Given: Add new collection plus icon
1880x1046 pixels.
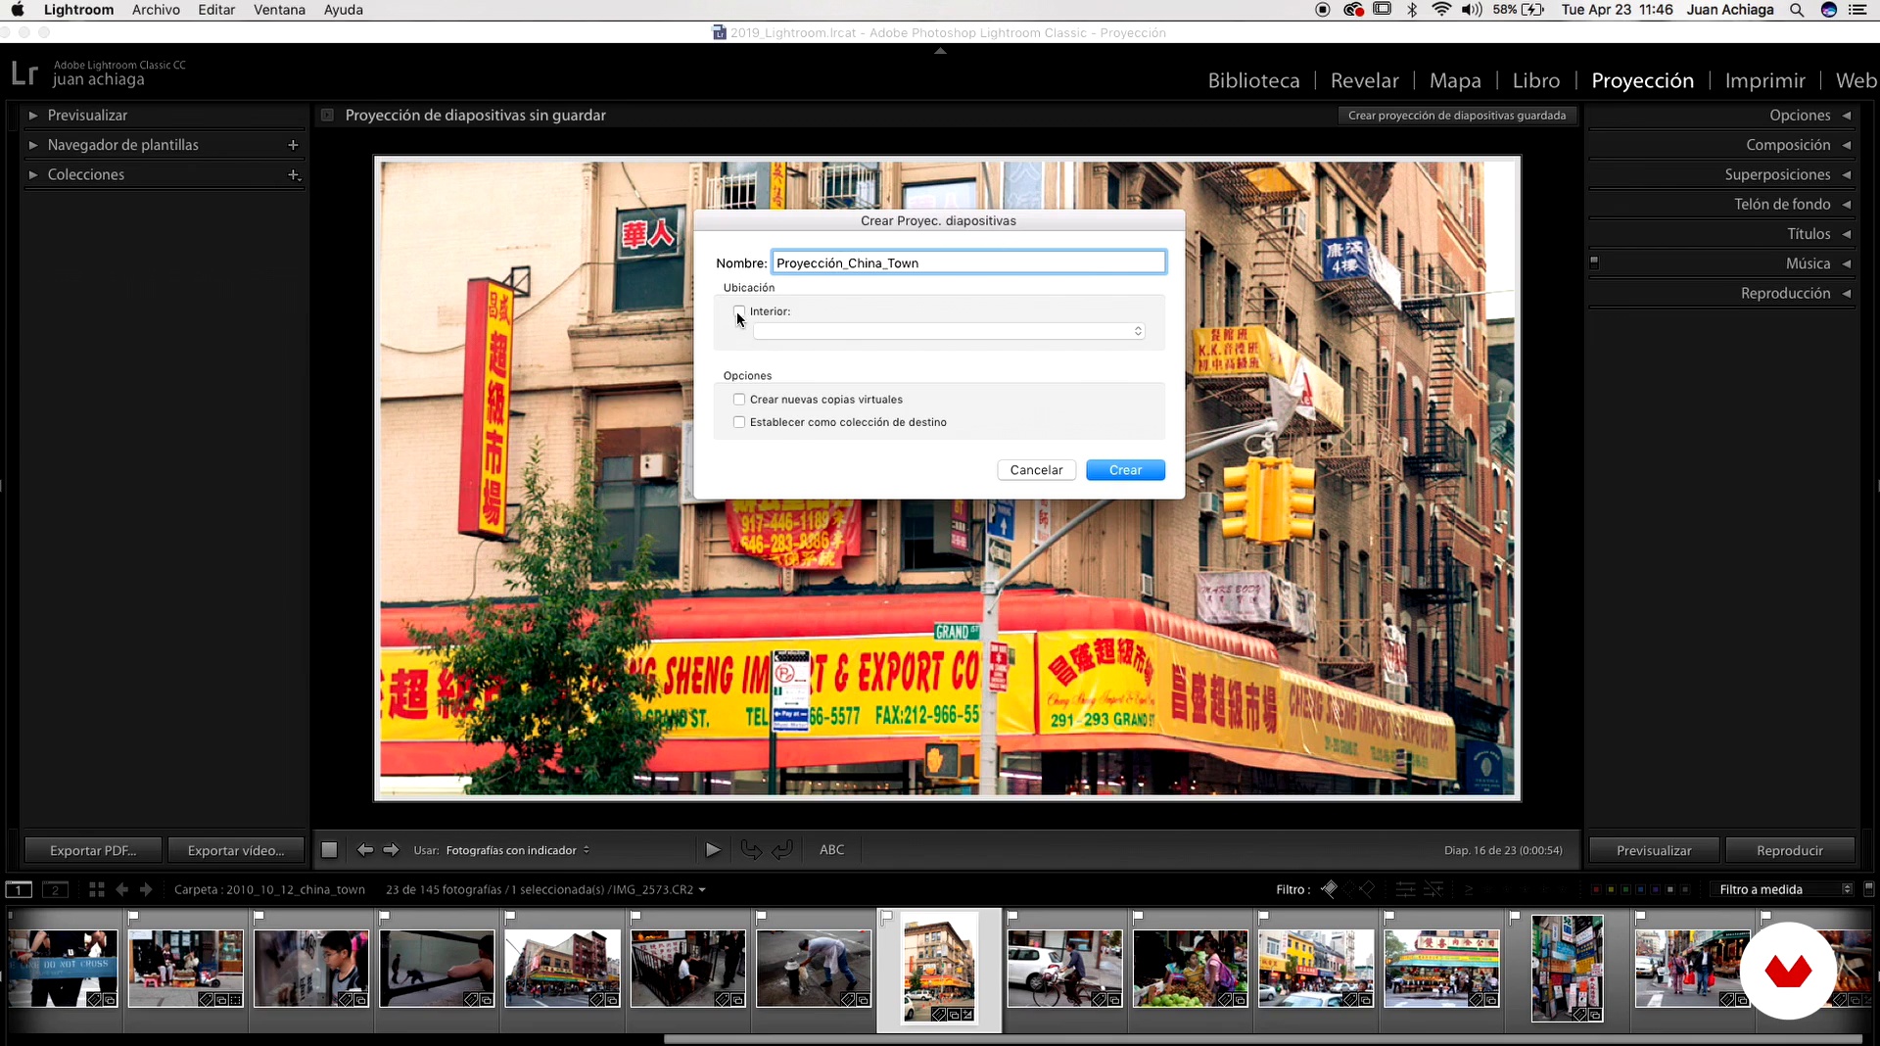Looking at the screenshot, I should coord(293,174).
